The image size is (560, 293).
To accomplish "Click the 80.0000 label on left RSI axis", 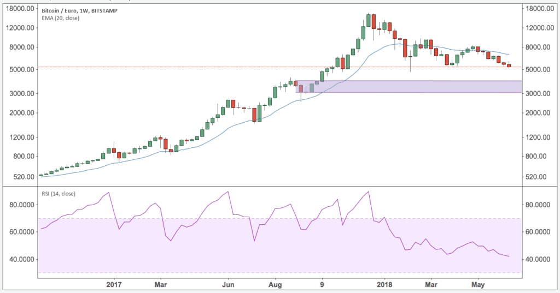I will tap(22, 205).
